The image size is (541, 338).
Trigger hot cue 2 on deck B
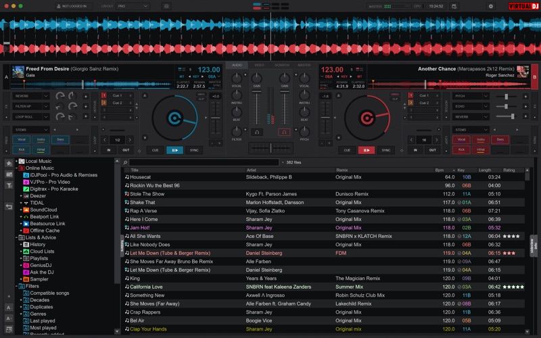click(x=425, y=103)
